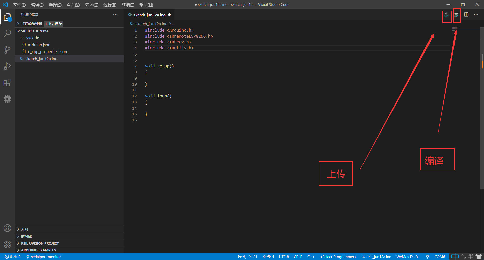
Task: Toggle half/full-width character mode in taskbar
Action: click(x=470, y=256)
